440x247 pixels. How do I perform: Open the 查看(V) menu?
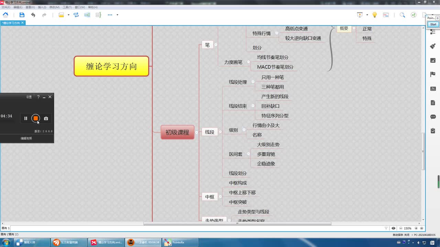coord(30,7)
